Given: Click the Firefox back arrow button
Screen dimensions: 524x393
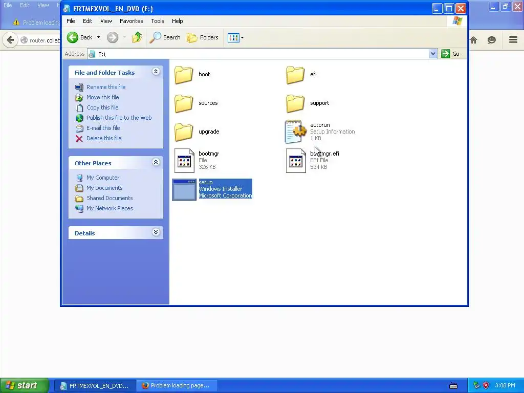Looking at the screenshot, I should point(10,40).
